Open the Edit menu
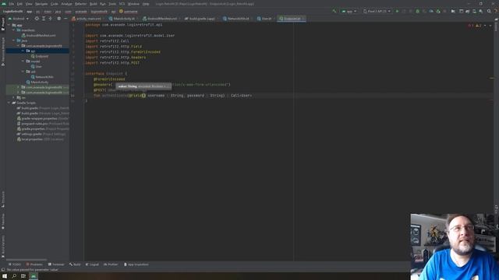Viewport: 499px width, 280px height. click(x=19, y=4)
